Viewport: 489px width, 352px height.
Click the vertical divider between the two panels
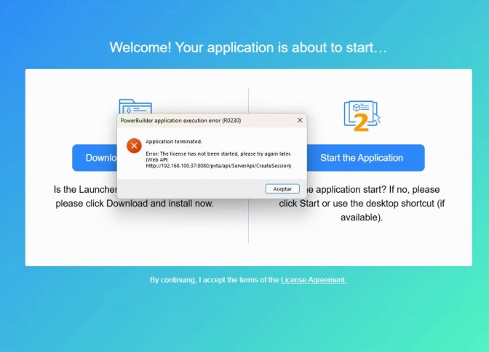[x=249, y=218]
